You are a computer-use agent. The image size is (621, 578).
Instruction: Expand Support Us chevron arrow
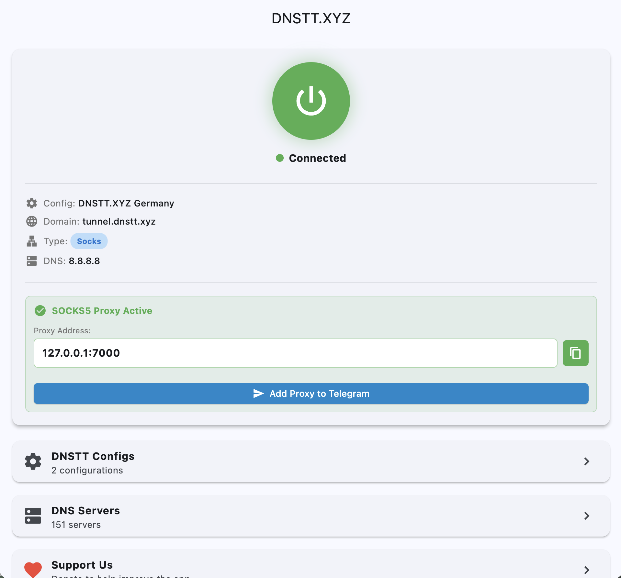tap(587, 570)
